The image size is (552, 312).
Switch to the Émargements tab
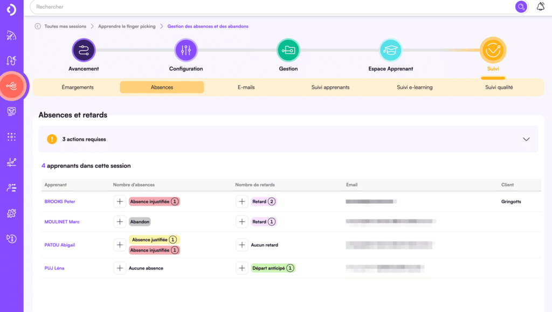pyautogui.click(x=78, y=87)
